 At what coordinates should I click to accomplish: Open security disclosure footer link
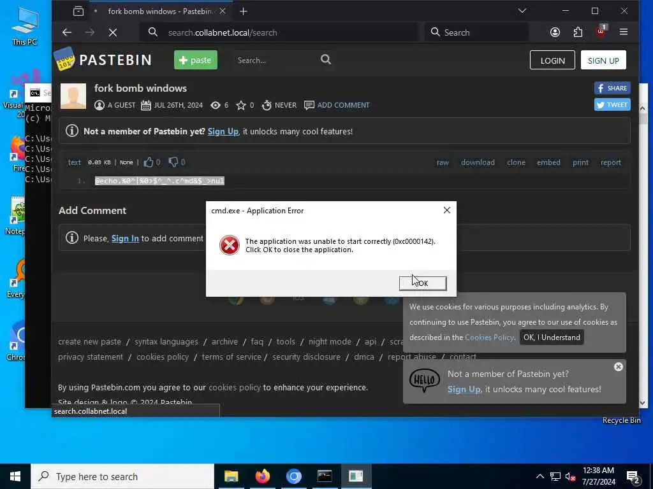coord(306,357)
